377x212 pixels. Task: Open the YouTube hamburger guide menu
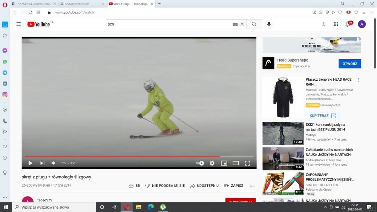[x=18, y=24]
